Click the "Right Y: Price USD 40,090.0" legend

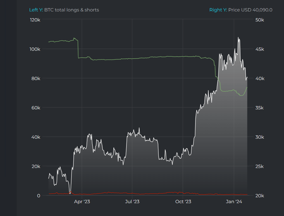pyautogui.click(x=241, y=10)
